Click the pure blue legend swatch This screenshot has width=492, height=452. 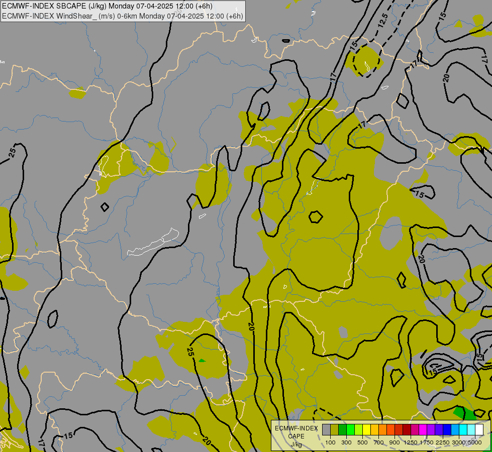coord(447,429)
